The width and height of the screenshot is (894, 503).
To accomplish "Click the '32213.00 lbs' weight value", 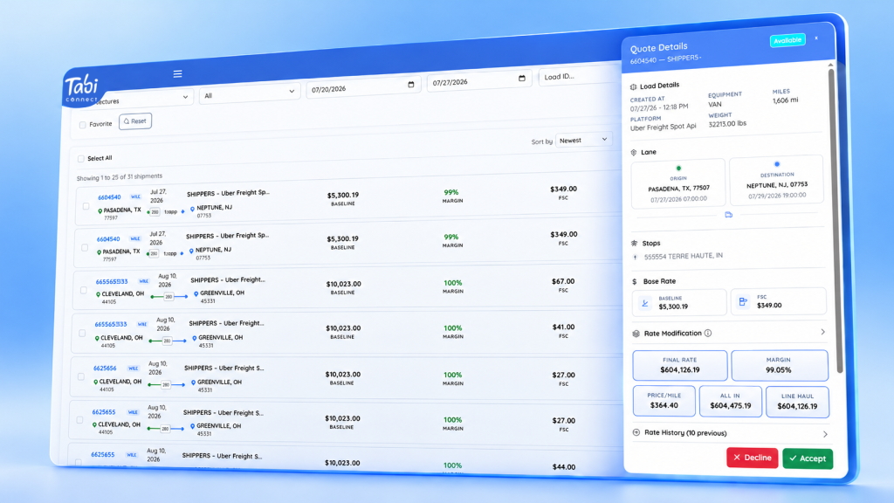I will (727, 124).
